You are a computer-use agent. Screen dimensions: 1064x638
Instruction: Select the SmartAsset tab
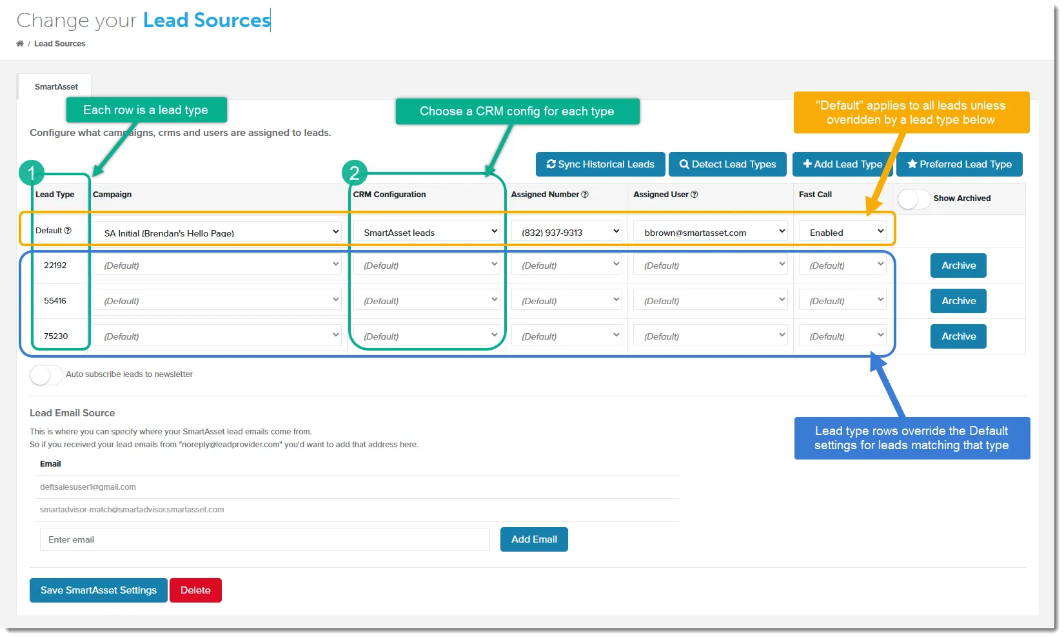[x=56, y=87]
